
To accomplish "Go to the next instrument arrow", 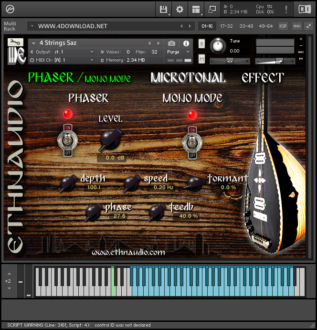I will point(158,43).
